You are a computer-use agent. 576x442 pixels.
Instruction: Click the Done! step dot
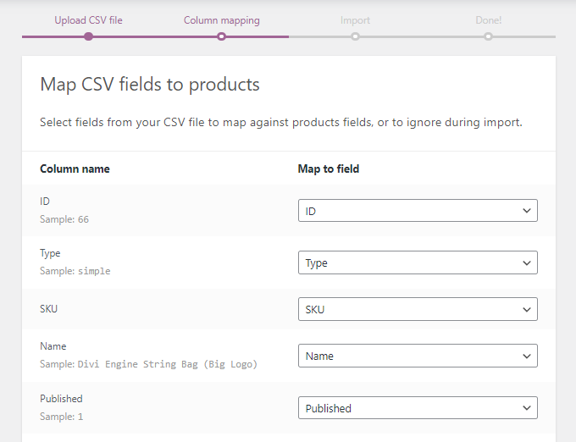click(488, 36)
